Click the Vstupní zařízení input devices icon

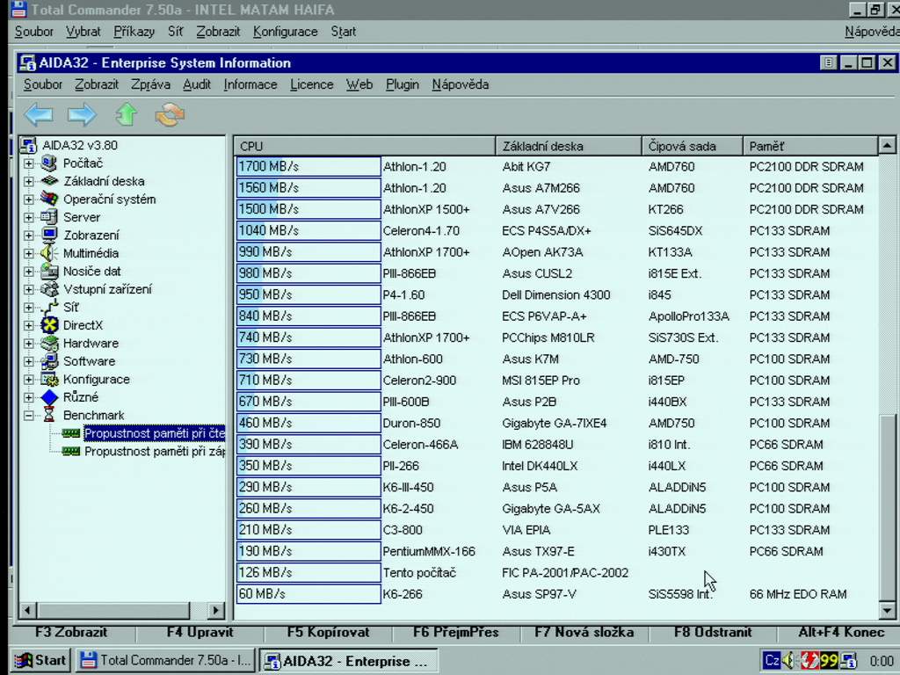coord(49,288)
